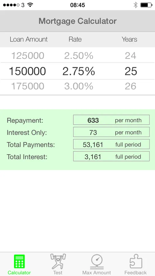The width and height of the screenshot is (155, 276).
Task: Select 175000 in the loan amount picker
Action: coord(28,86)
